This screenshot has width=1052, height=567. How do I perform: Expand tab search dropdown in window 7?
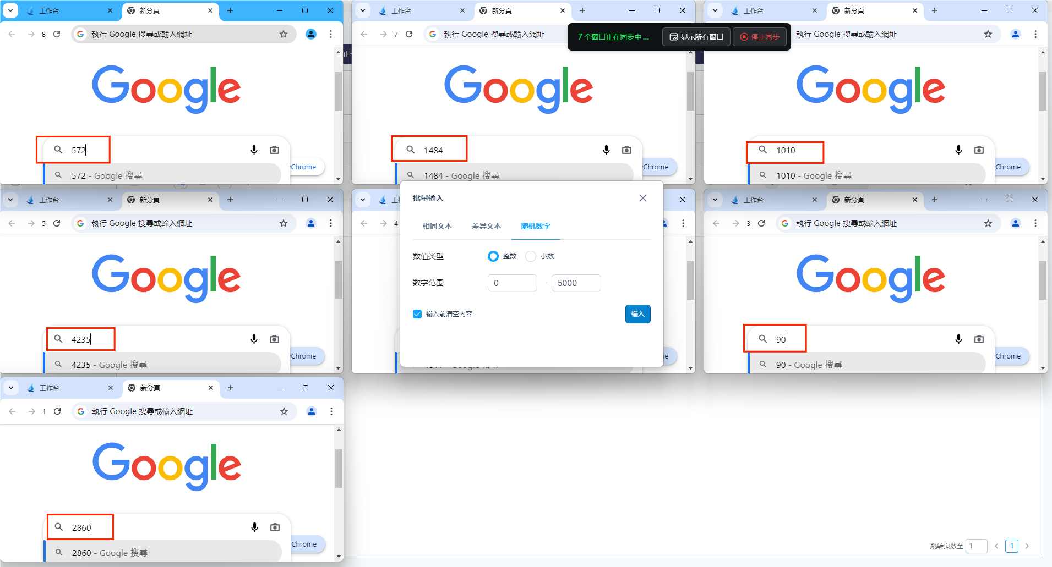(x=363, y=10)
